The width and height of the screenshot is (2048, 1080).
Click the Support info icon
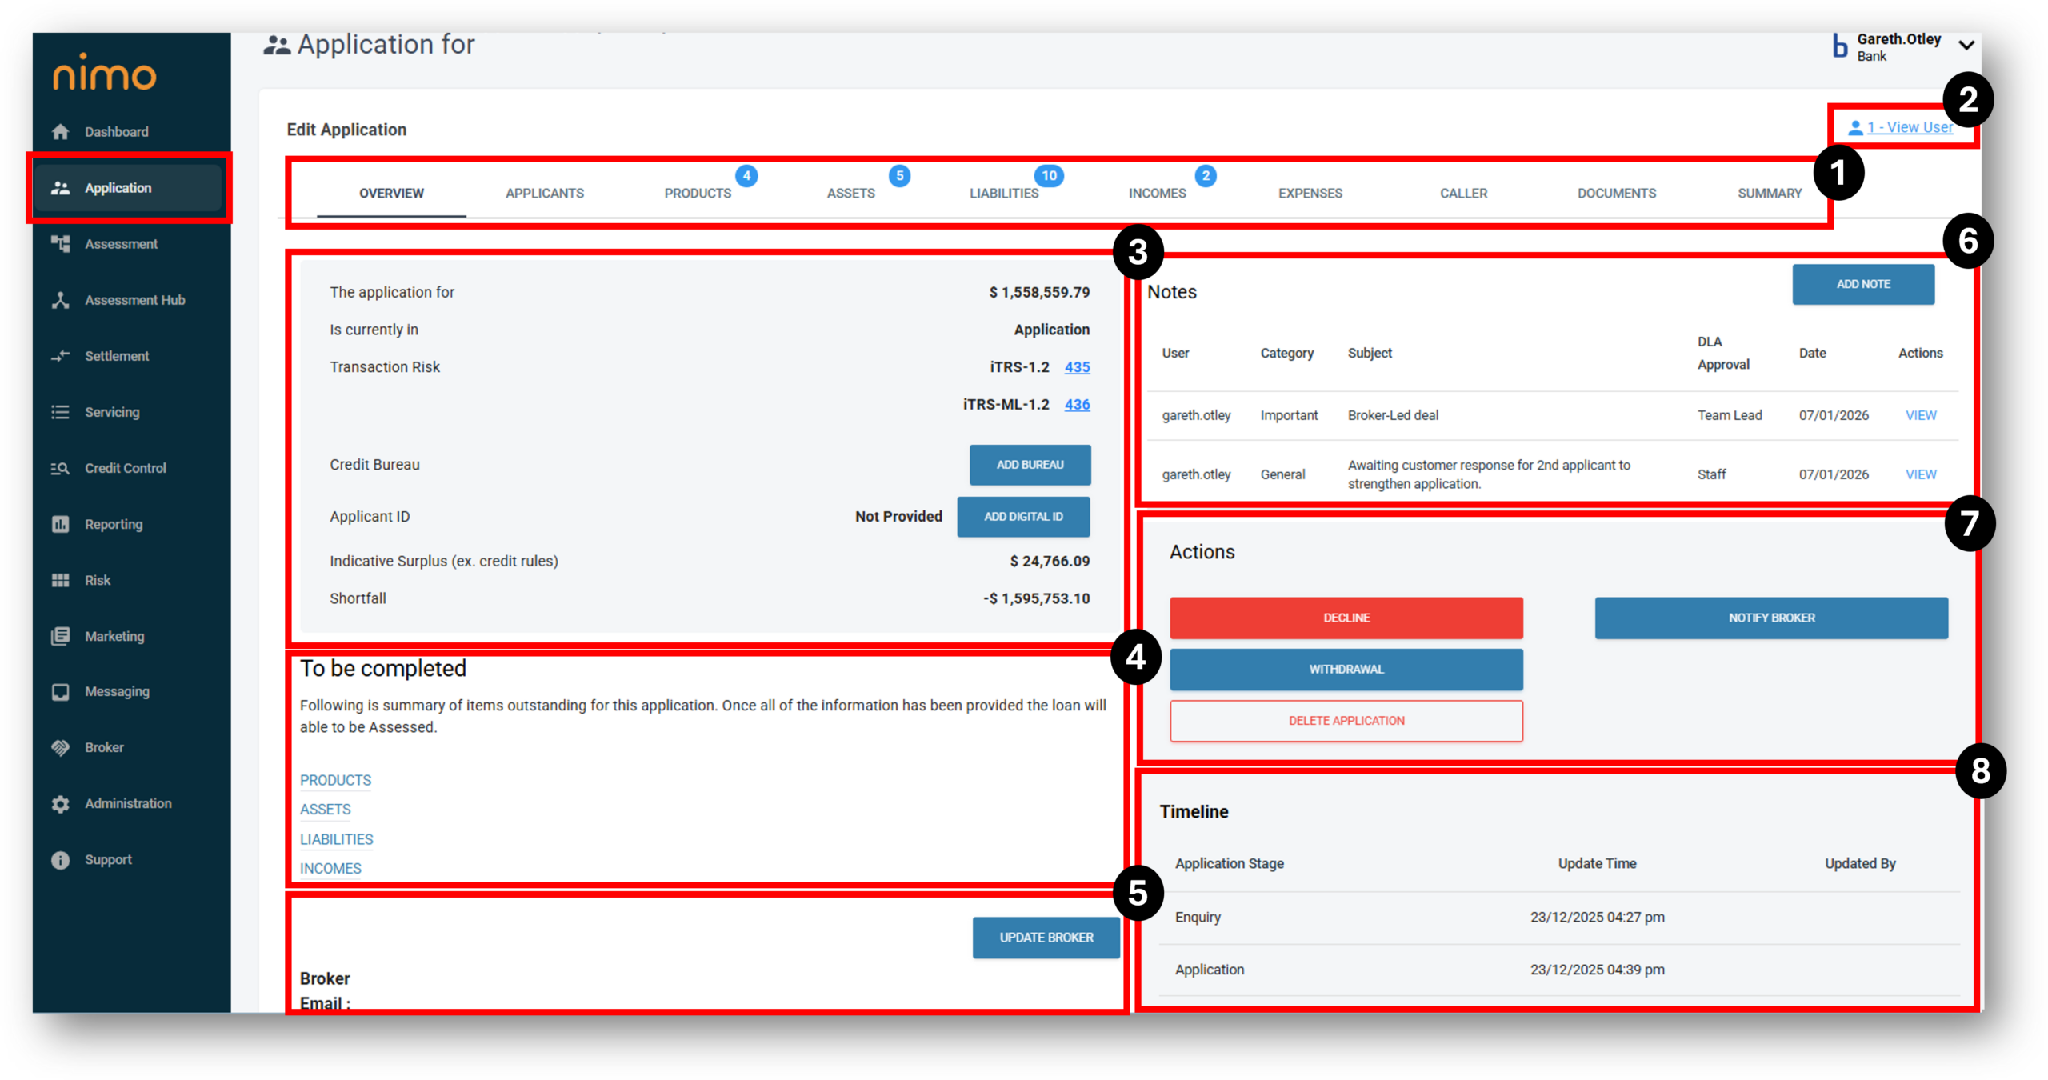click(x=61, y=859)
